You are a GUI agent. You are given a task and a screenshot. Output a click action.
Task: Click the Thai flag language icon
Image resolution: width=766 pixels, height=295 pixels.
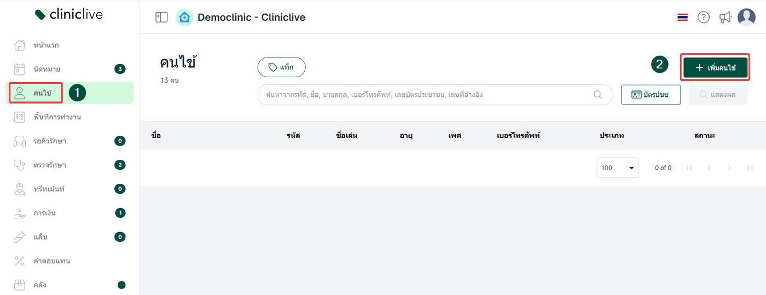pos(682,18)
